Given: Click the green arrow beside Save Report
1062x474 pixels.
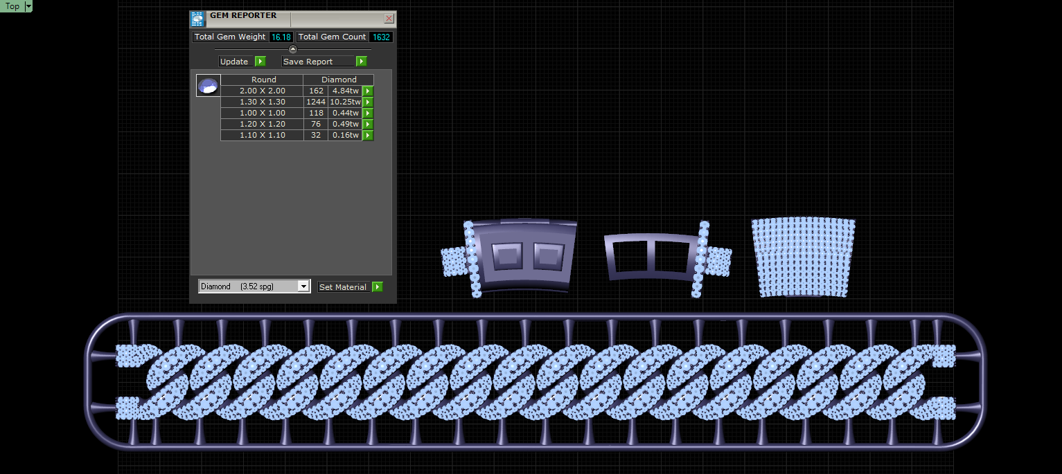Looking at the screenshot, I should (361, 62).
